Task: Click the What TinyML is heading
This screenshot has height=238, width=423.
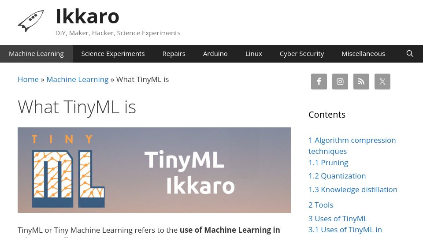Action: coord(77,107)
